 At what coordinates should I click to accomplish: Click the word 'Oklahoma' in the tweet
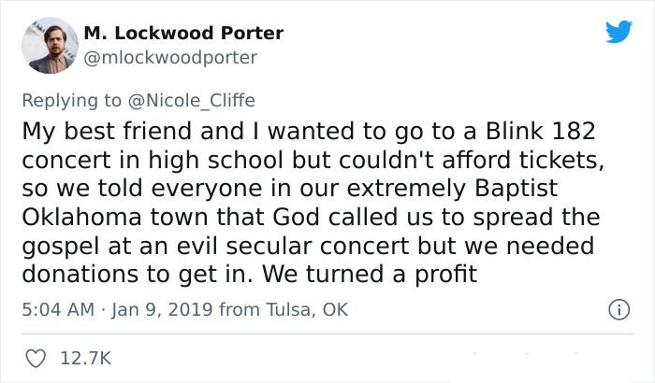(81, 217)
